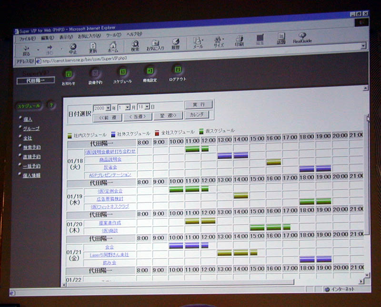
Task: Expand the year dropdown showing 2000
Action: [x=108, y=108]
